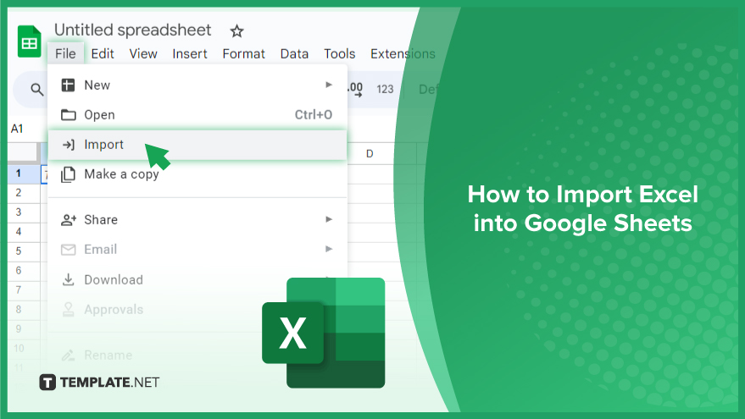Open the View menu
This screenshot has width=745, height=419.
pos(143,53)
